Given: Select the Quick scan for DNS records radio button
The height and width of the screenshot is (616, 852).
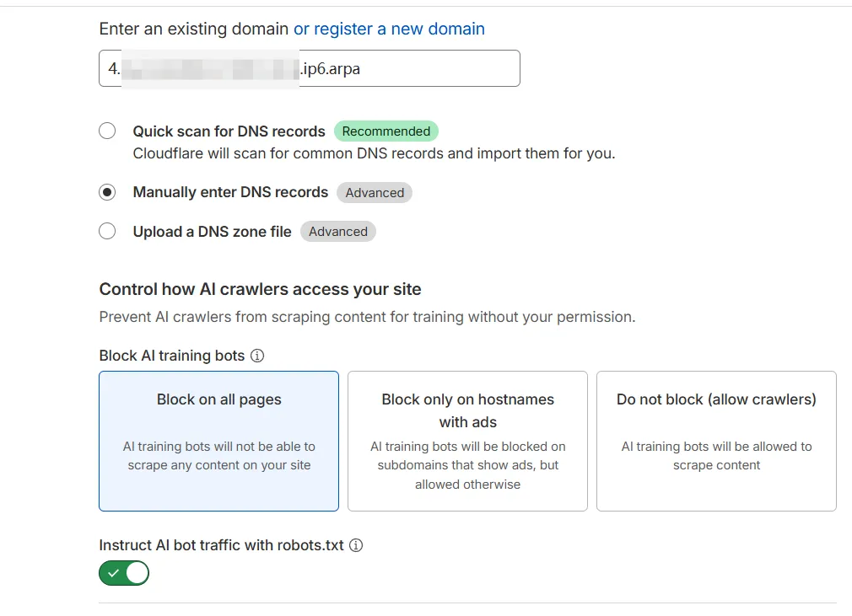Looking at the screenshot, I should point(107,131).
